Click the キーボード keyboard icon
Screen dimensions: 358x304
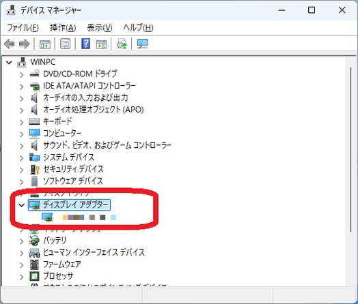click(x=34, y=121)
